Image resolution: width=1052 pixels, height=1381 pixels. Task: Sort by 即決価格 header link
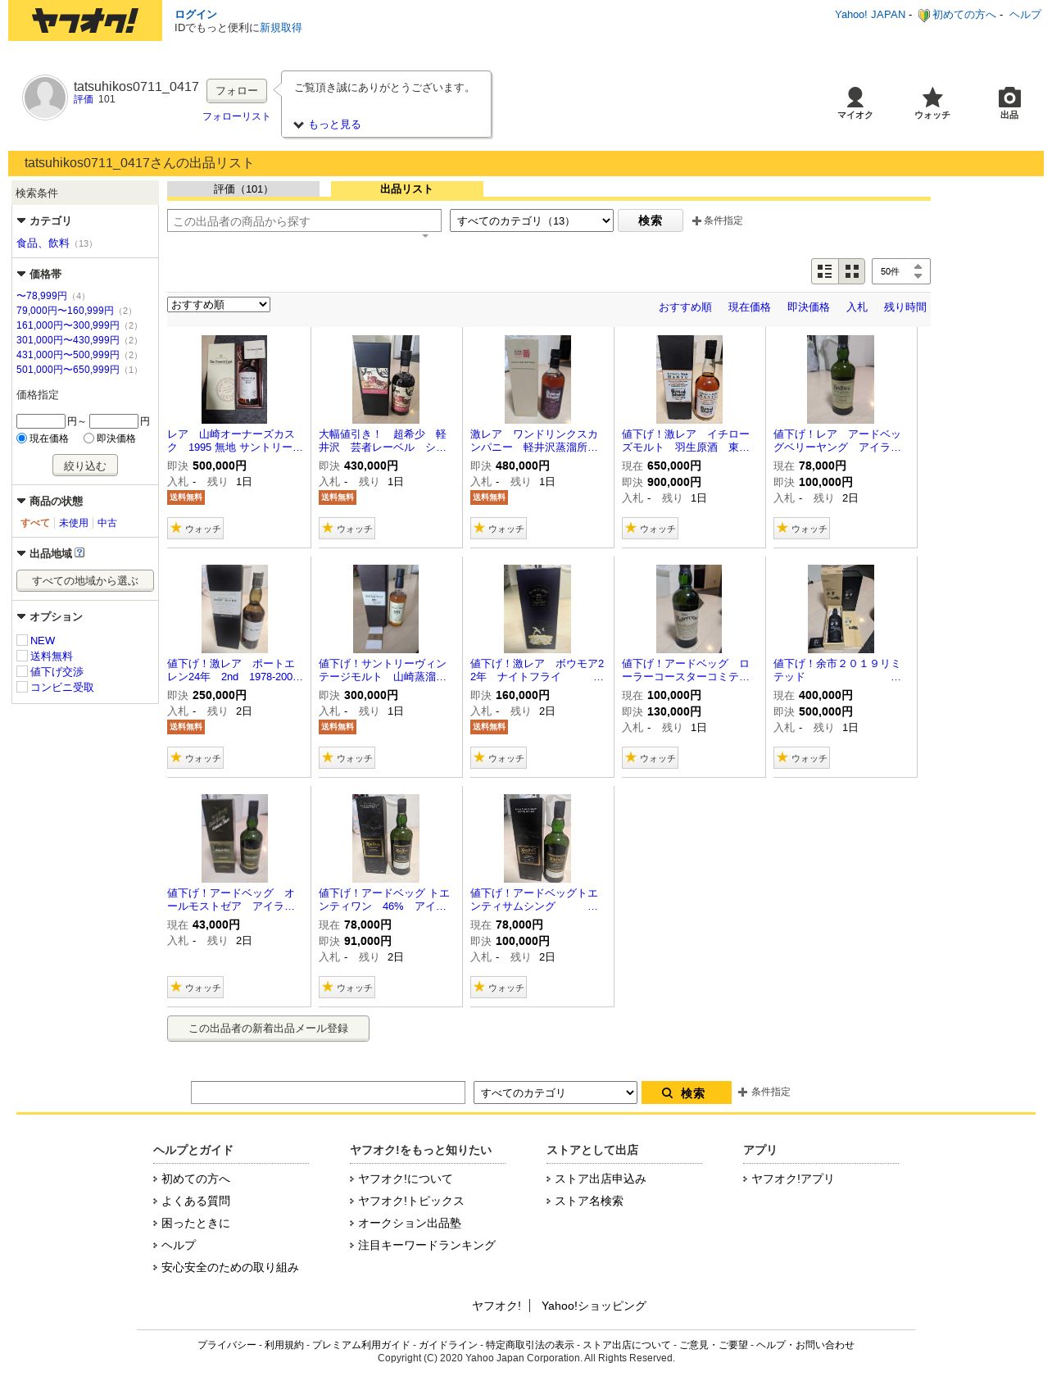click(809, 307)
